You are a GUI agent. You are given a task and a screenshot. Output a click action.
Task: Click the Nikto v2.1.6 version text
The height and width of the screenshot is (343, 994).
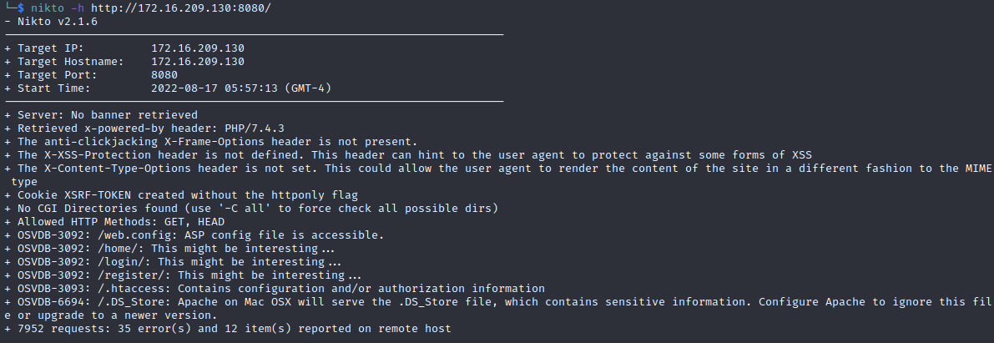[x=52, y=20]
